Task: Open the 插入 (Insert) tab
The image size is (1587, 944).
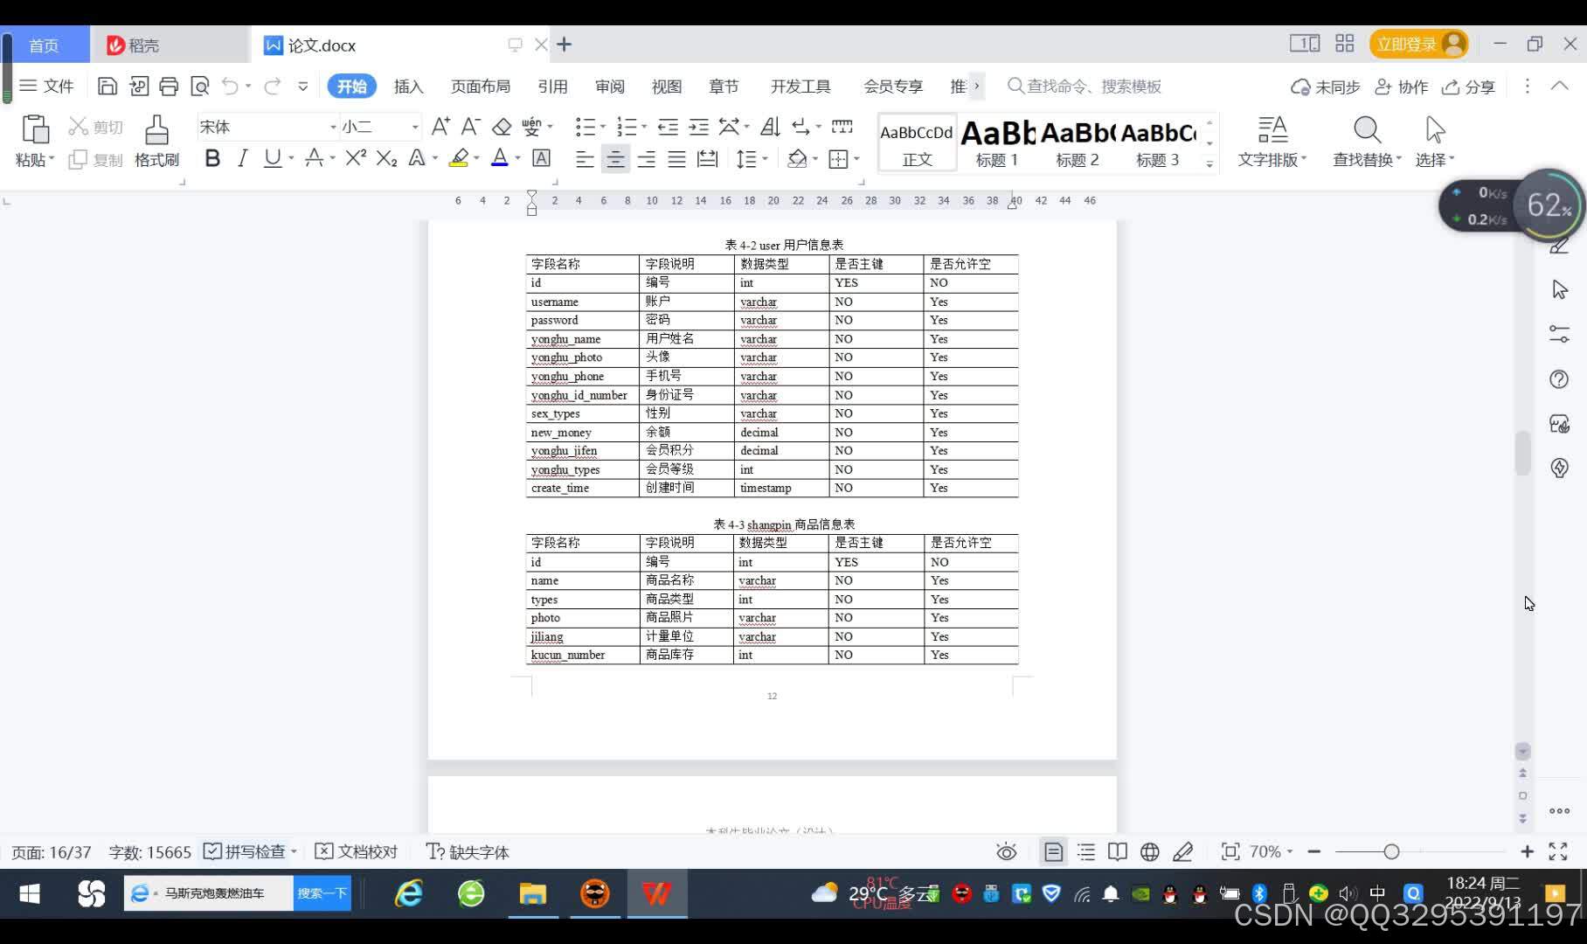Action: (x=408, y=87)
